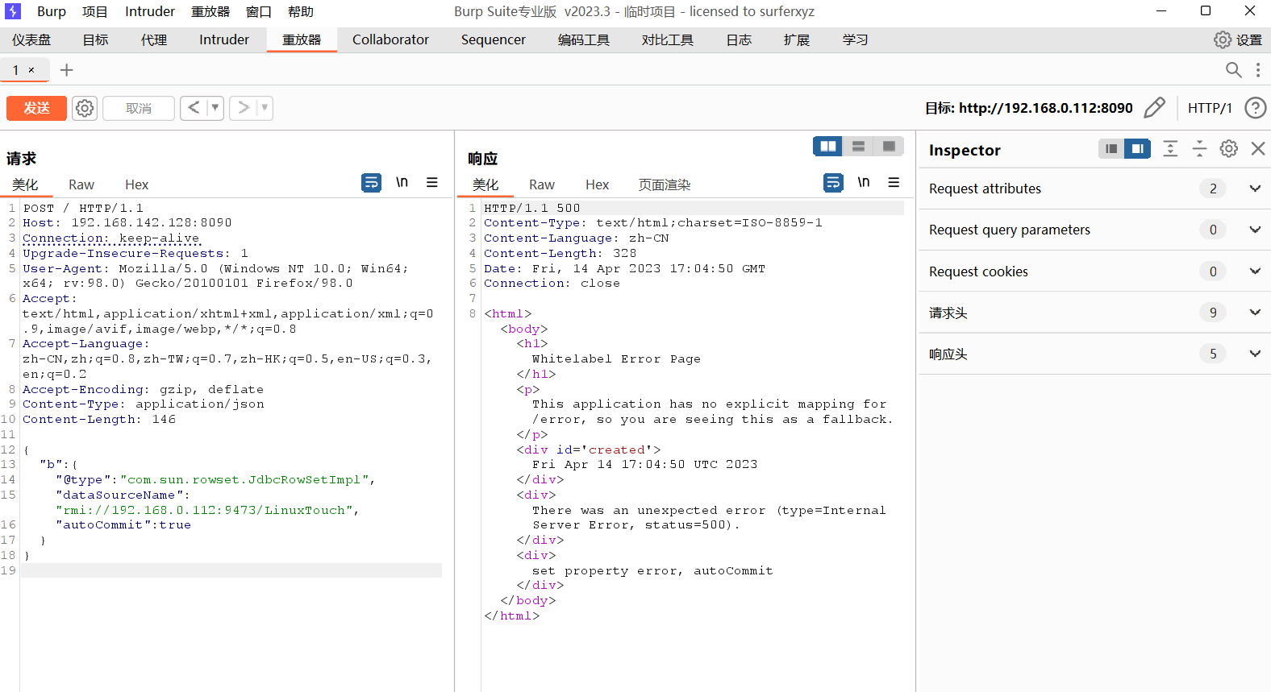Click empty line 19 in request editor

[231, 570]
